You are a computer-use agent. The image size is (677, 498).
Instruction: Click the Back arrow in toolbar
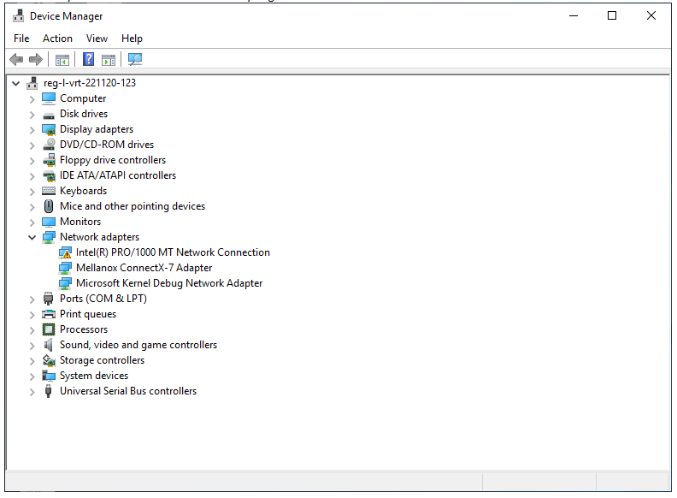point(16,59)
